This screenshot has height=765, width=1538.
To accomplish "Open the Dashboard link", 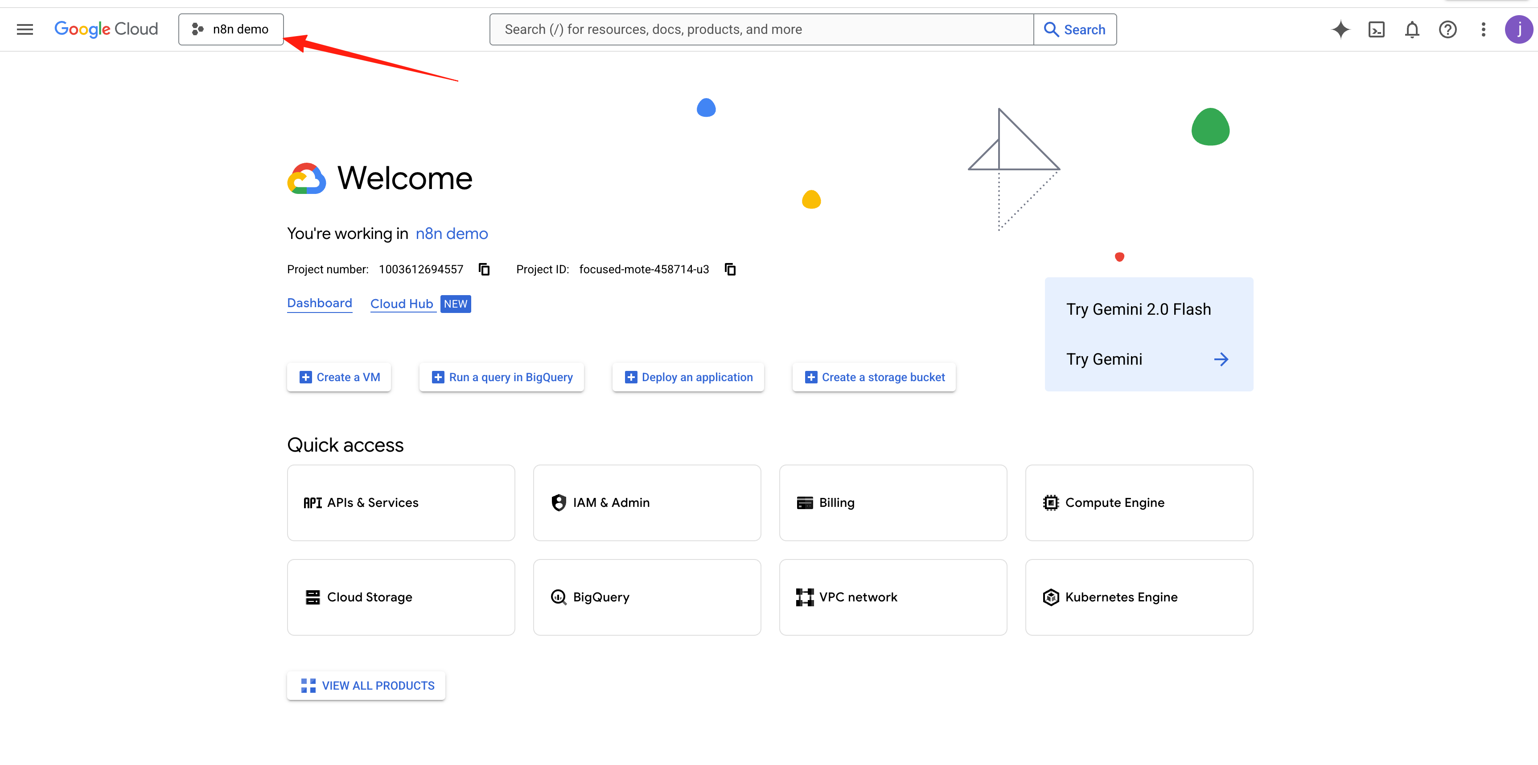I will pyautogui.click(x=320, y=304).
